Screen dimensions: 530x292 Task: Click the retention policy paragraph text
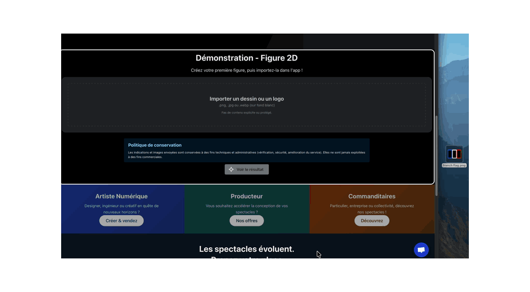[247, 155]
